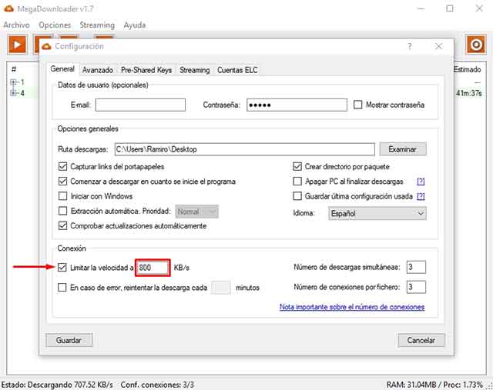Toggle Iniciar con Windows option

63,196
